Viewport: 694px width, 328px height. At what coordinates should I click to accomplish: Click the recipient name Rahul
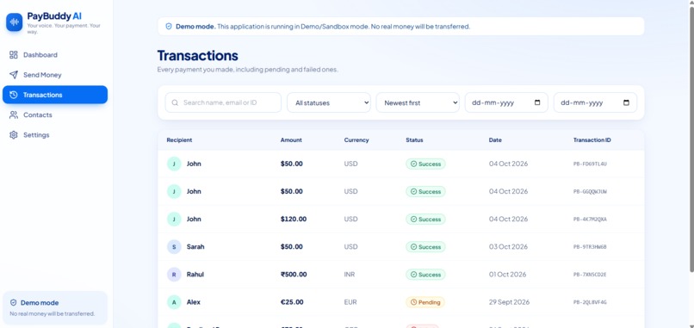(195, 275)
